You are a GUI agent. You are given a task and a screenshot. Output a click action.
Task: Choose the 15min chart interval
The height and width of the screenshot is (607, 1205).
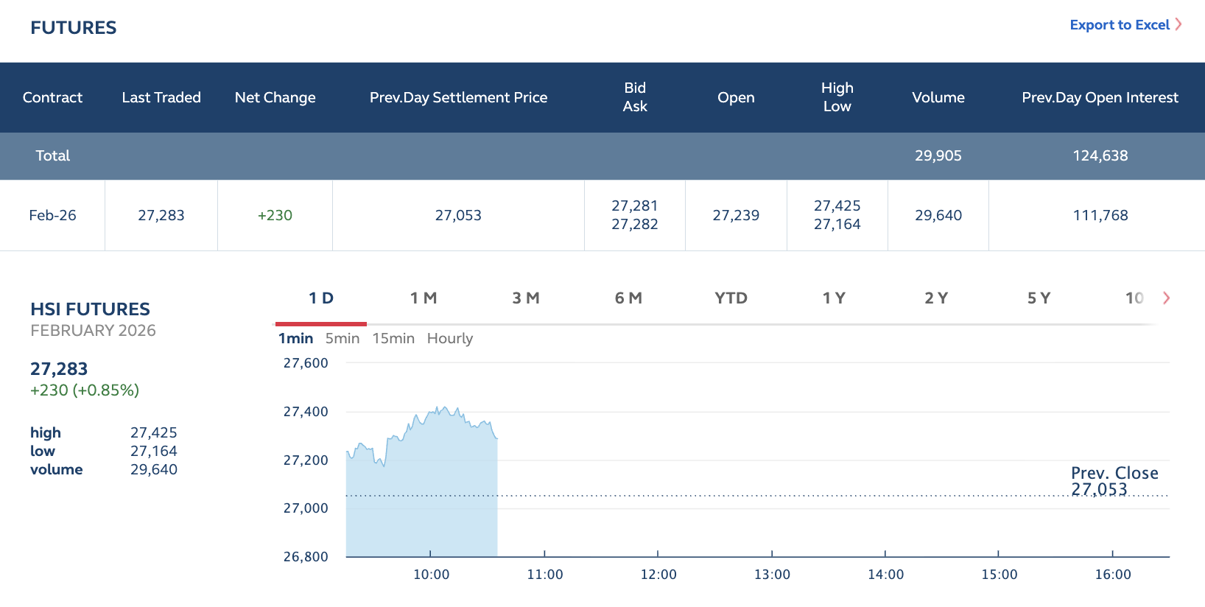393,338
